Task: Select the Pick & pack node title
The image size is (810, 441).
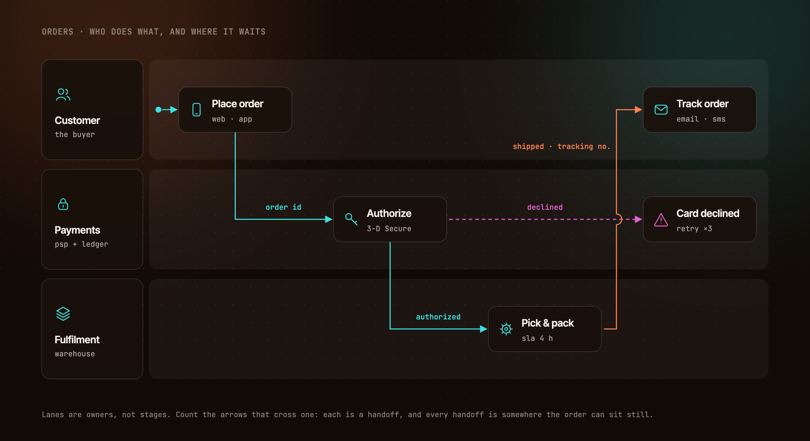Action: (547, 323)
